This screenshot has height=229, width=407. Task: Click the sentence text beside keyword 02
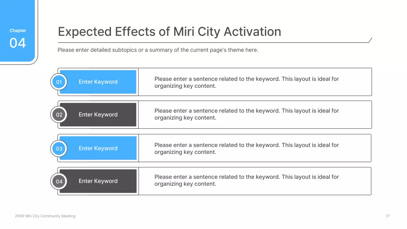coord(246,114)
